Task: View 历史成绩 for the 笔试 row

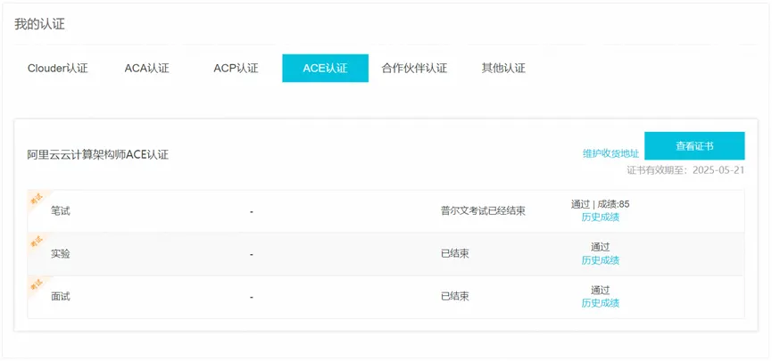Action: (600, 217)
